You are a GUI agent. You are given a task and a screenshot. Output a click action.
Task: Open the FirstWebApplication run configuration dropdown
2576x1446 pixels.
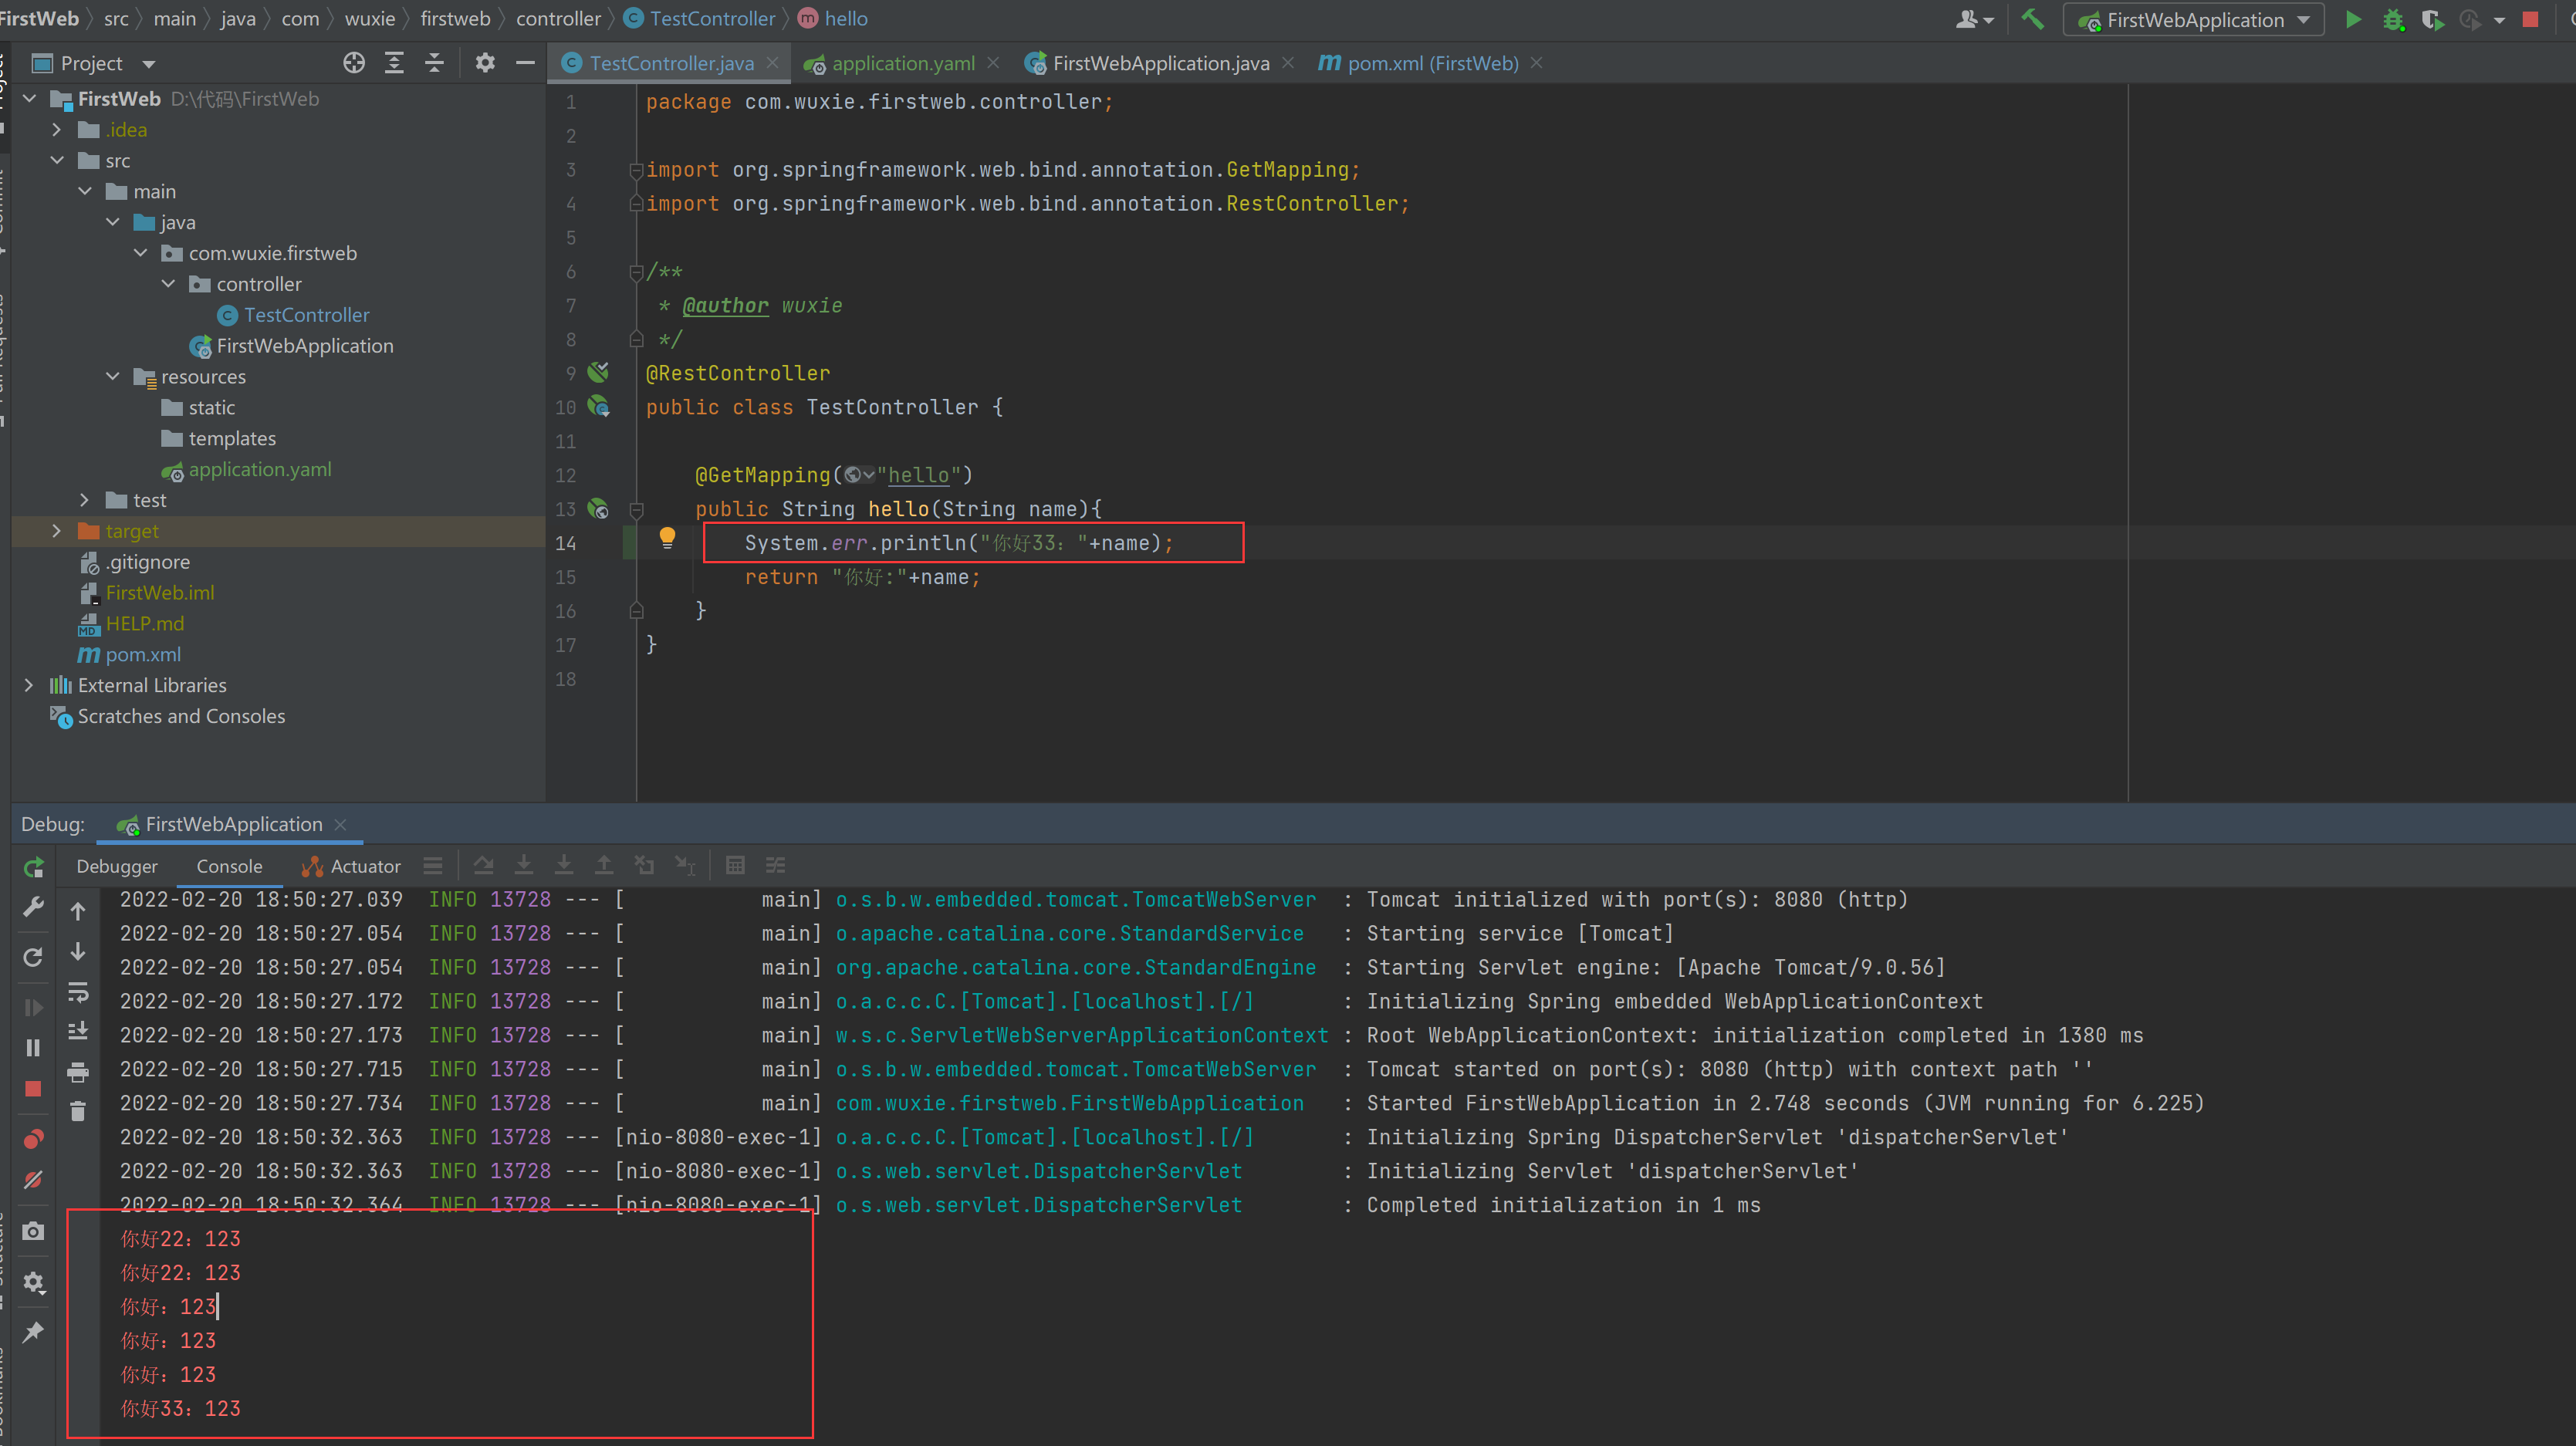click(2194, 20)
